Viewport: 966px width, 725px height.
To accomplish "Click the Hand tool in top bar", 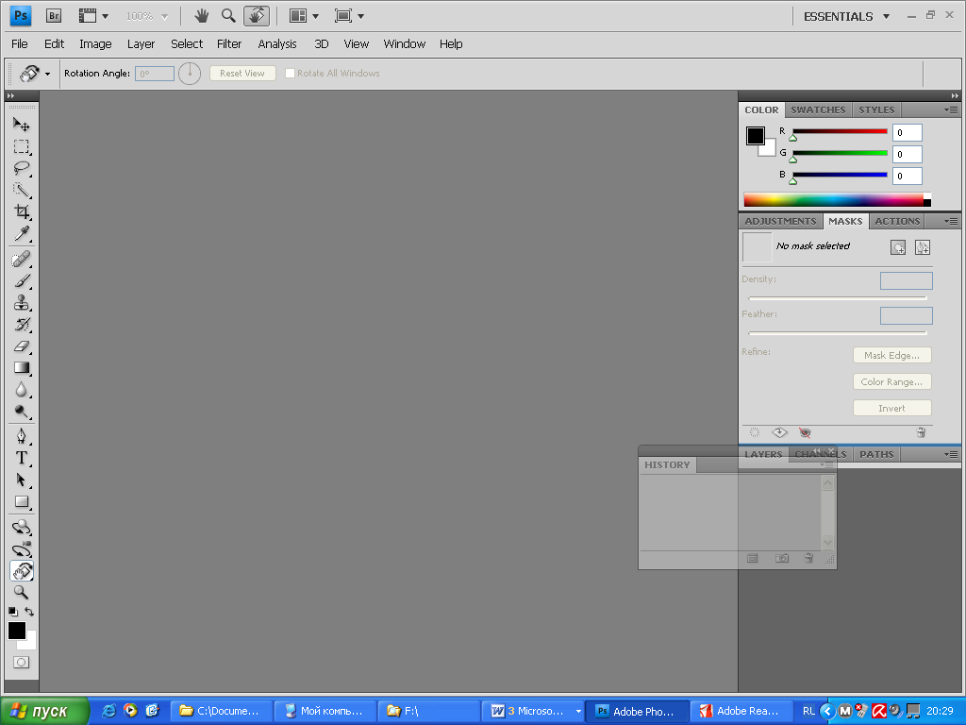I will [x=202, y=16].
